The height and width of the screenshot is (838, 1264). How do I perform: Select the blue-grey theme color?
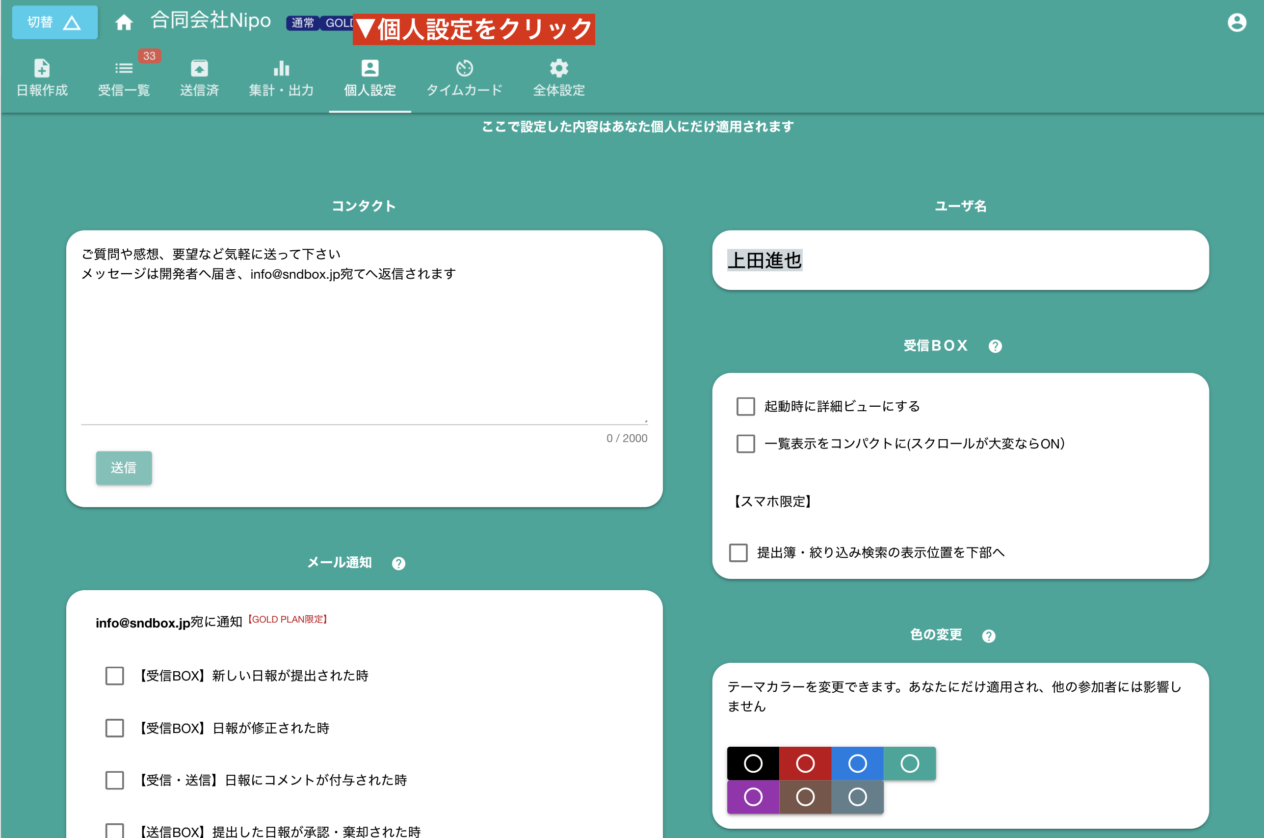tap(857, 797)
